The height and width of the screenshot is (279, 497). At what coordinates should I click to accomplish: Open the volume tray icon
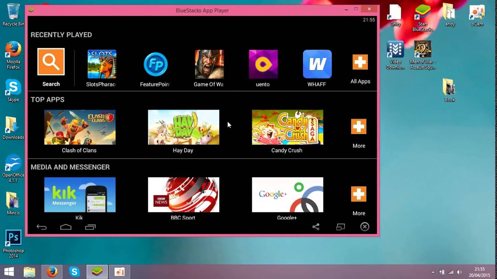[459, 272]
